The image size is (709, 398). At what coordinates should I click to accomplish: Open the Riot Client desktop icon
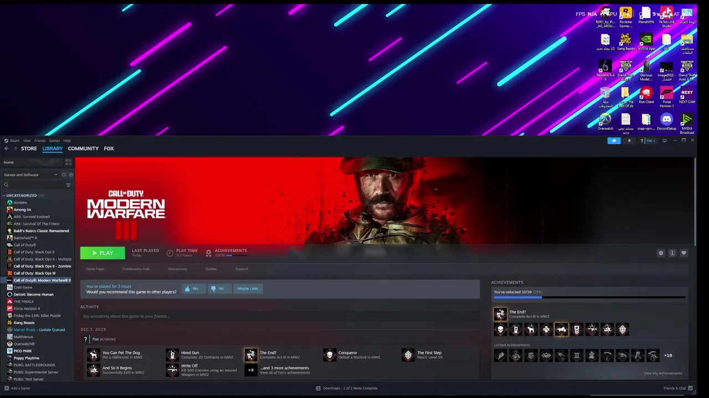coord(646,96)
